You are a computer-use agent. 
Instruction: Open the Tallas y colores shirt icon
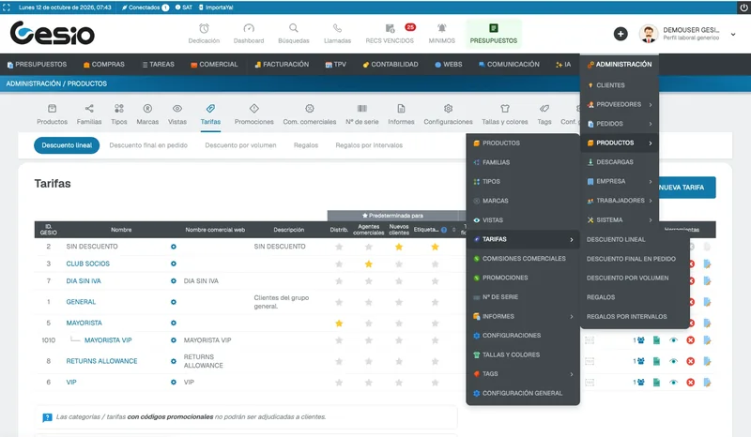(x=505, y=109)
